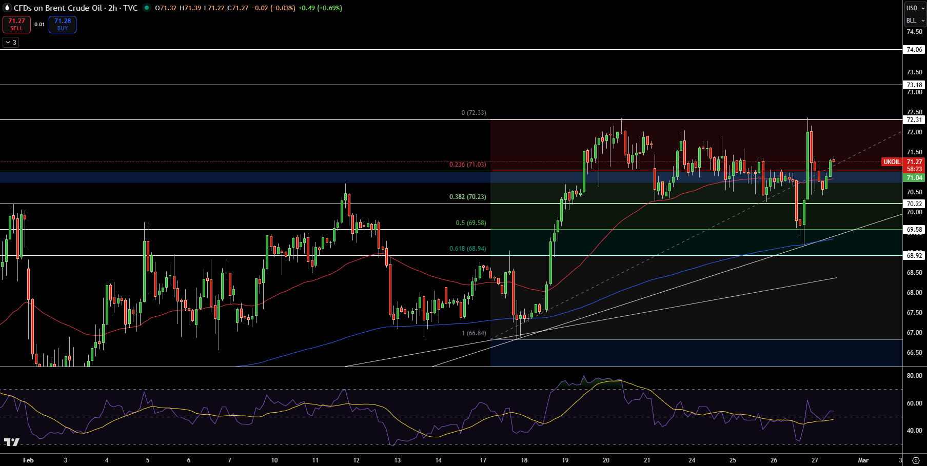This screenshot has width=927, height=466.
Task: Click the 40.00 RSI scale value
Action: click(x=914, y=431)
